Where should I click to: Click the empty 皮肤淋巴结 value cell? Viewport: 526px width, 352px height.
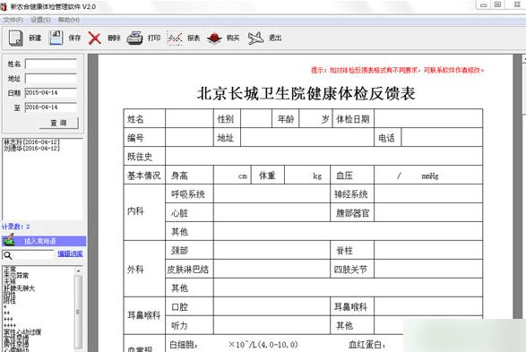tap(272, 269)
